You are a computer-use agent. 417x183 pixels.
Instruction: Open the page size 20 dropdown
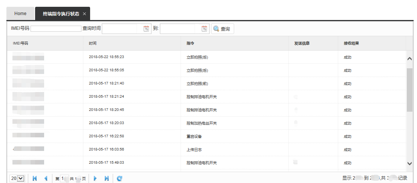(x=17, y=178)
